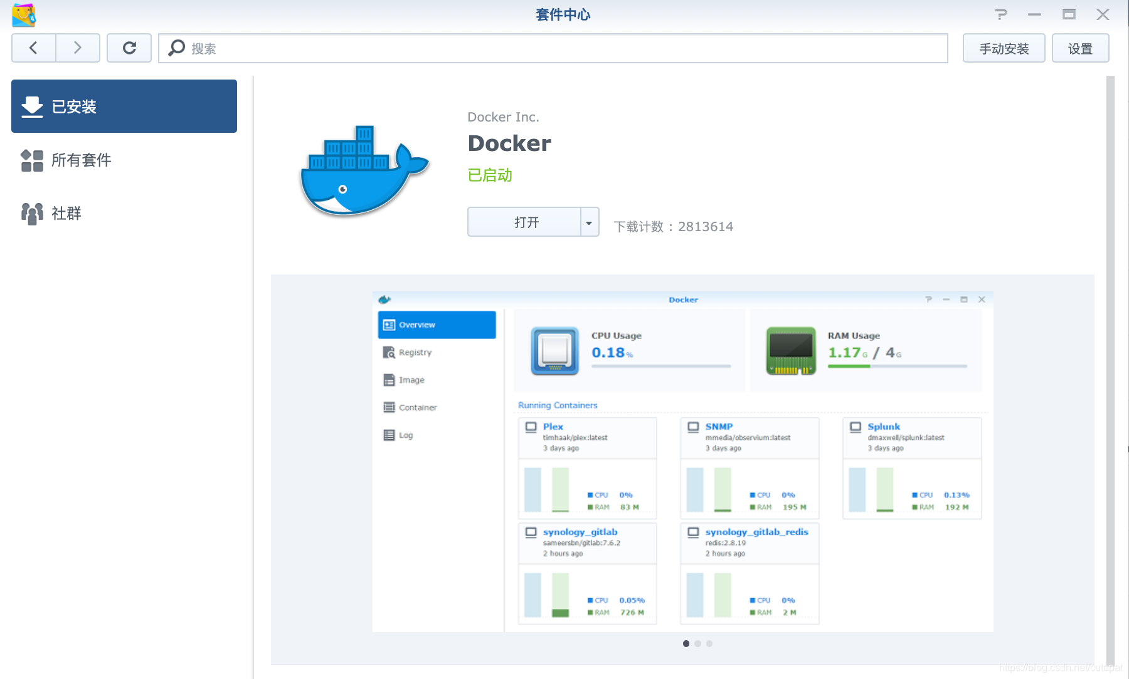Image resolution: width=1129 pixels, height=679 pixels.
Task: Select the 社群 community tab
Action: (124, 213)
